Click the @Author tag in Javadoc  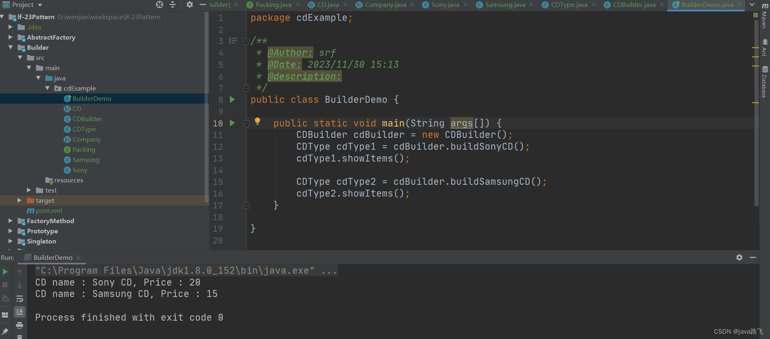(290, 53)
